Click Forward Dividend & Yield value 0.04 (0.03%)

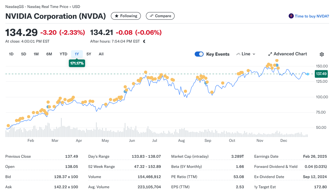316,167
